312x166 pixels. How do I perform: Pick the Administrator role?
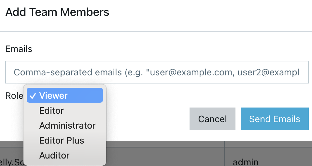[67, 125]
